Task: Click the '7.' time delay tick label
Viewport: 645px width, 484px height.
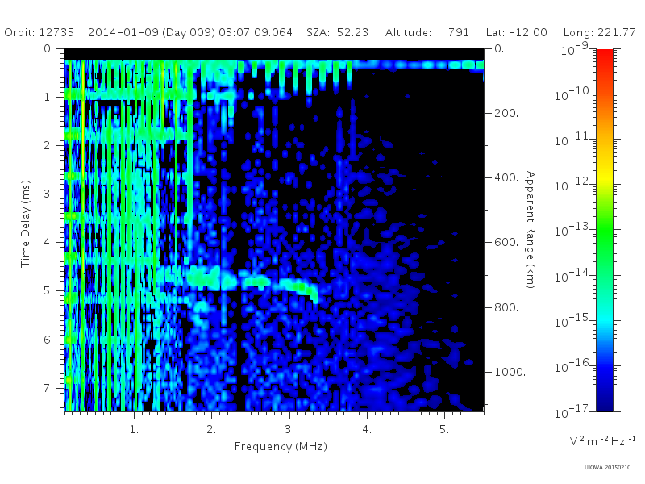Action: tap(48, 388)
